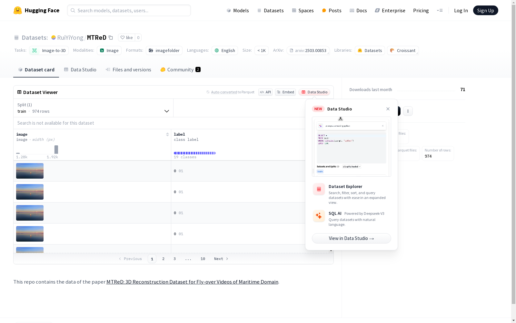The image size is (516, 323).
Task: Open the Docs page
Action: pyautogui.click(x=358, y=10)
